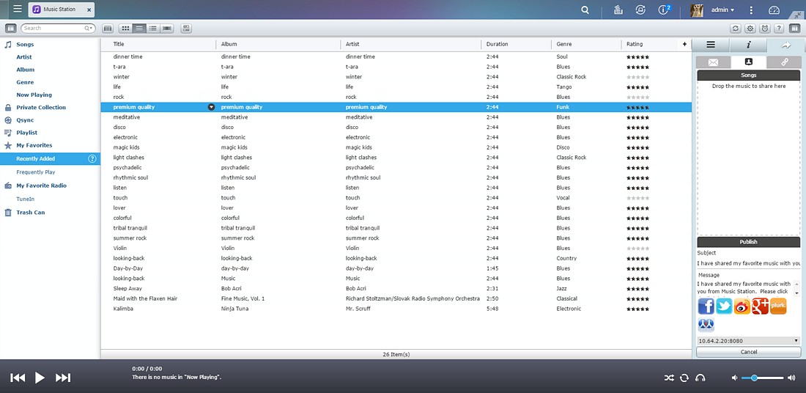Viewport: 806px width, 393px height.
Task: Open My Favorites in sidebar
Action: pos(34,145)
